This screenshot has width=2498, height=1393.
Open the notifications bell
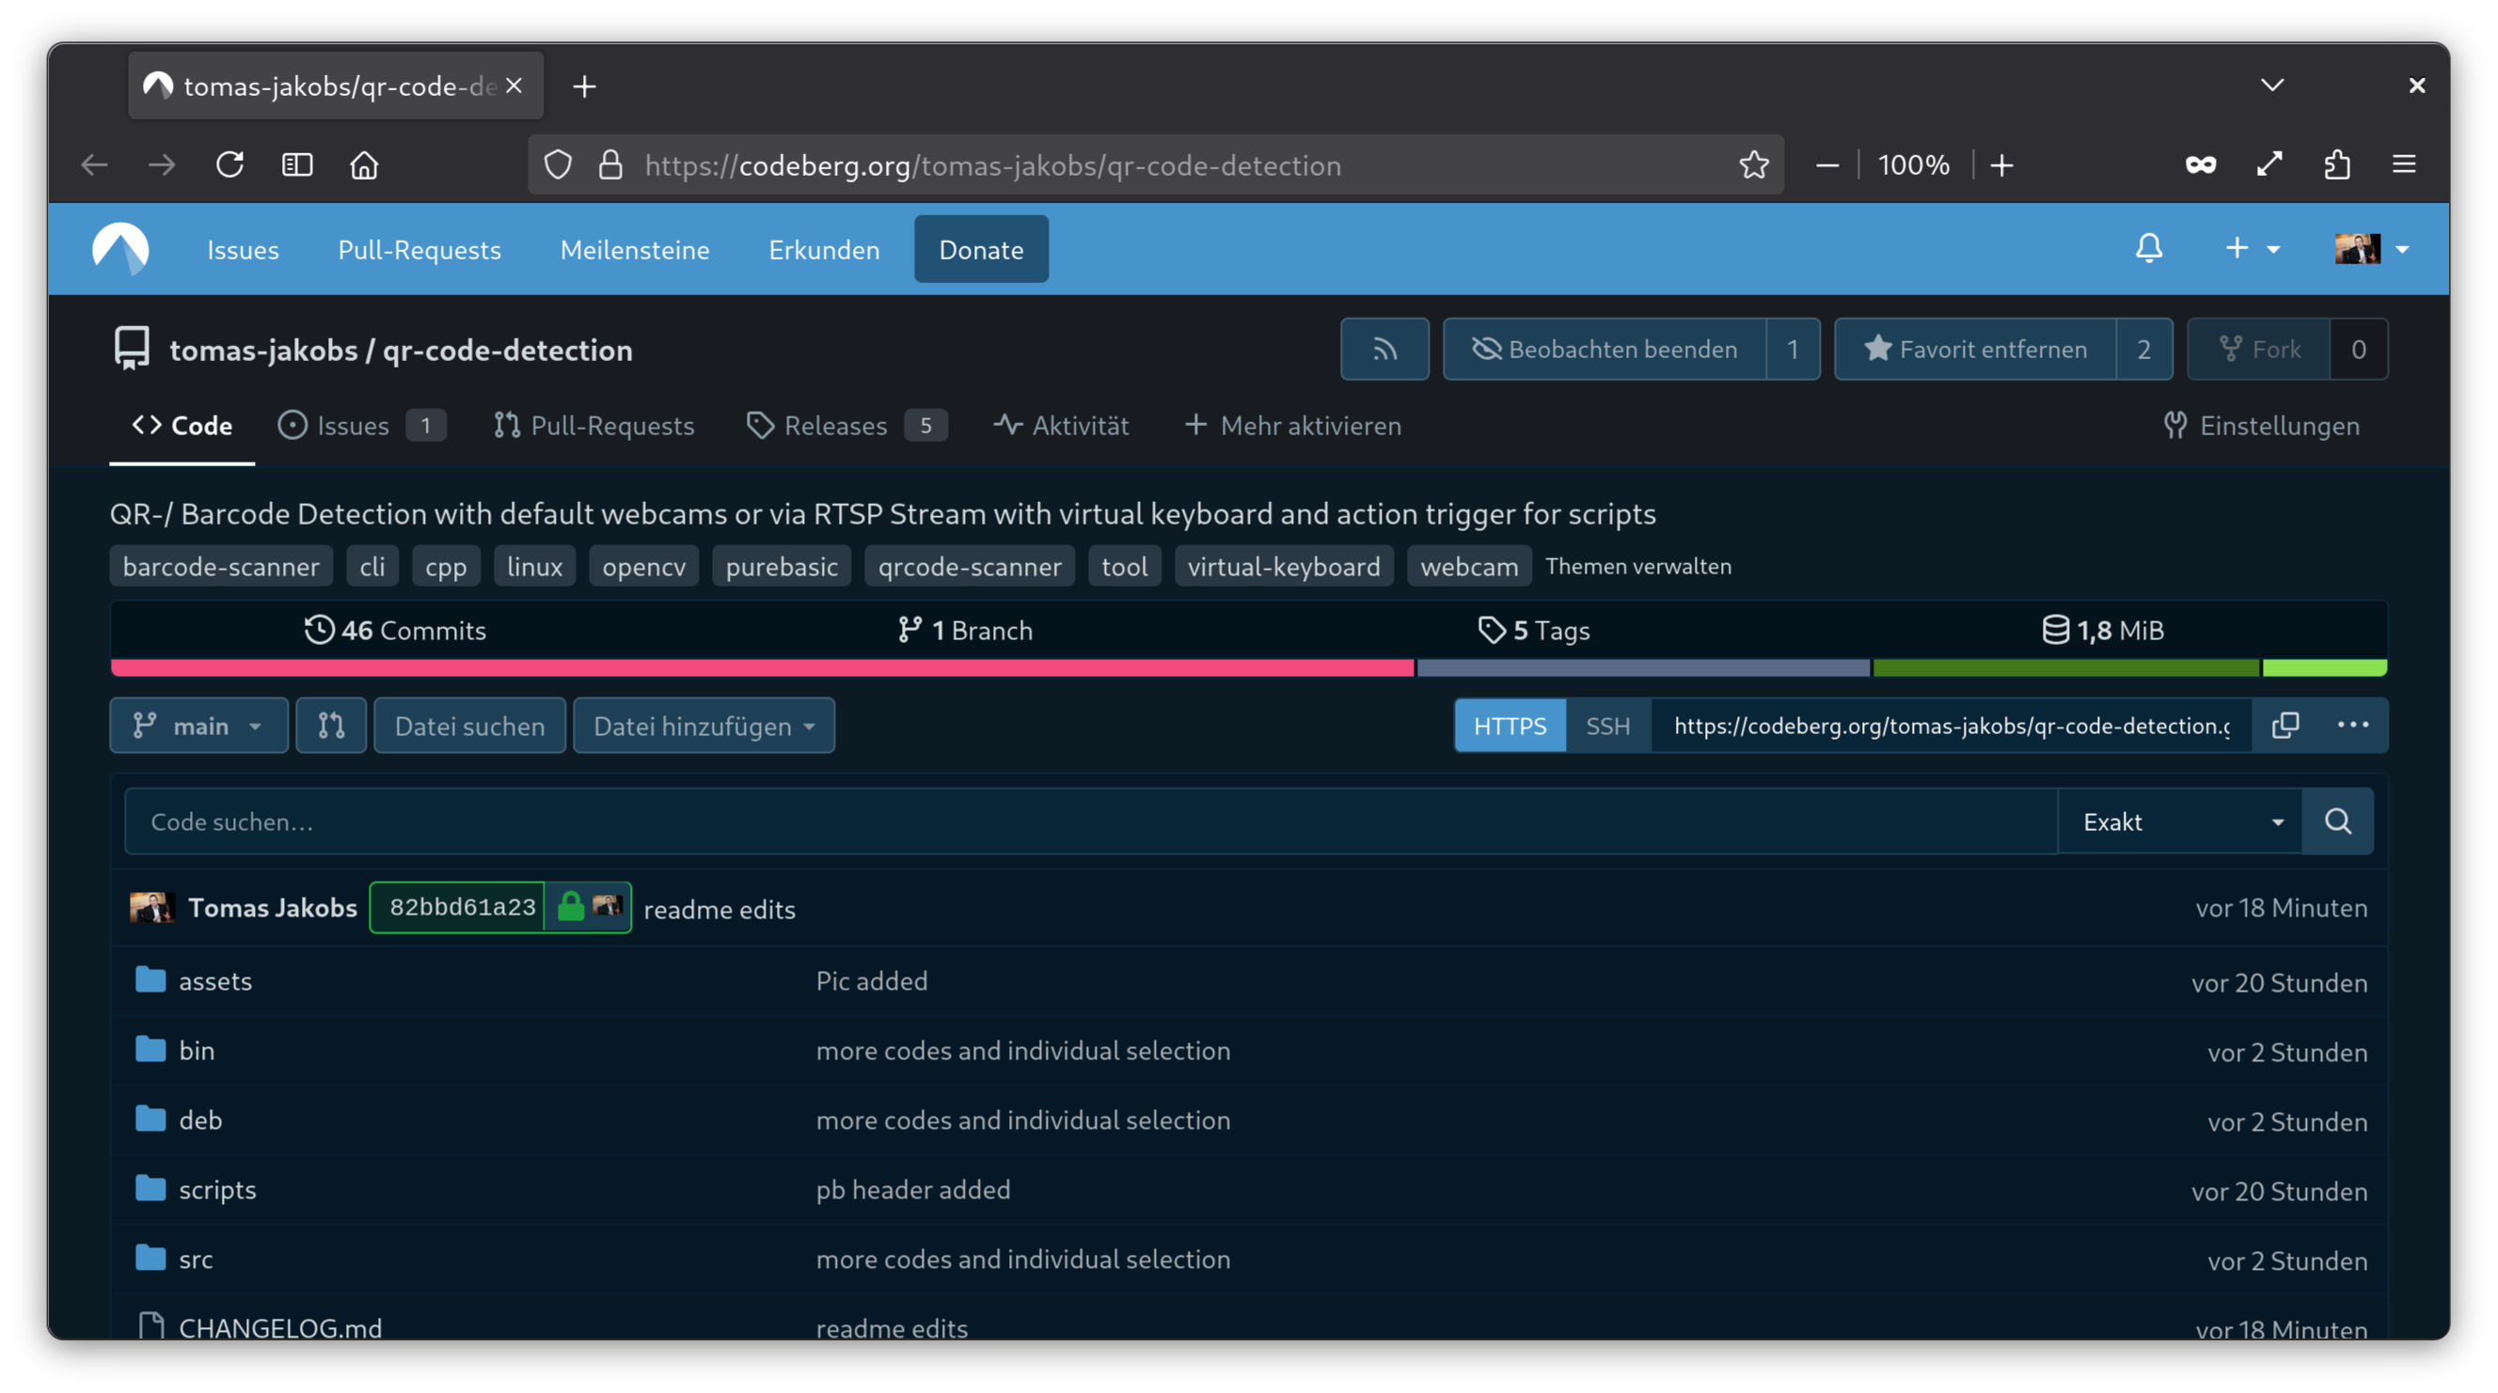pos(2148,249)
